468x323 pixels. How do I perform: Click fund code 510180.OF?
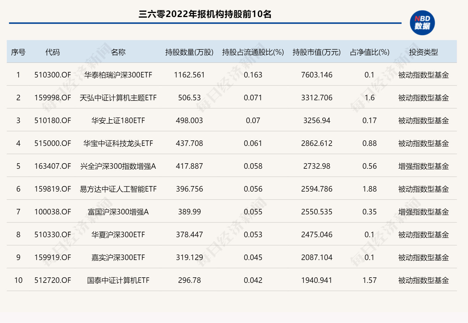[x=53, y=121]
